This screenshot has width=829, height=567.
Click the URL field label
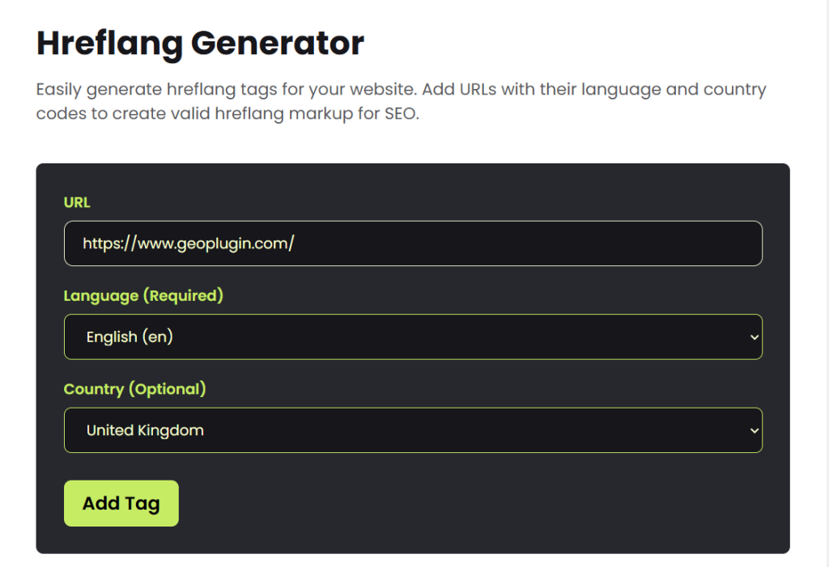(75, 202)
